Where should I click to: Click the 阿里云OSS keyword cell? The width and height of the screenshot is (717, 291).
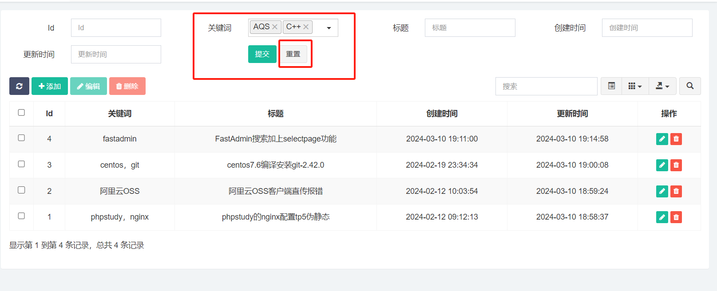click(x=120, y=191)
